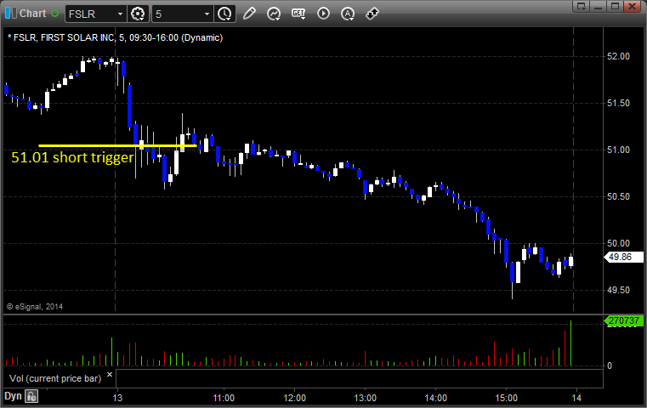The image size is (647, 408).
Task: Click the 49.50 price axis label
Action: click(619, 291)
